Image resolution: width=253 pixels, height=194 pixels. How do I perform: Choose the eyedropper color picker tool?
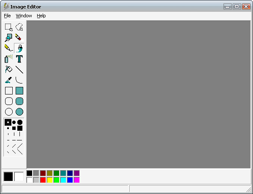pyautogui.click(x=9, y=80)
